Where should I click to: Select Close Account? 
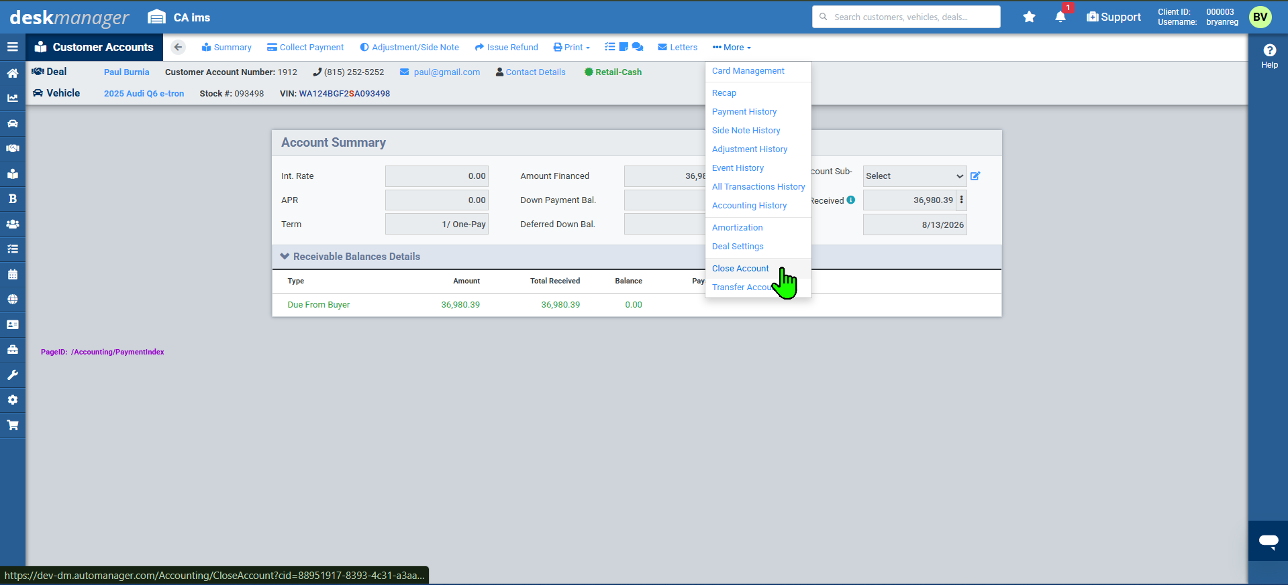pos(740,268)
